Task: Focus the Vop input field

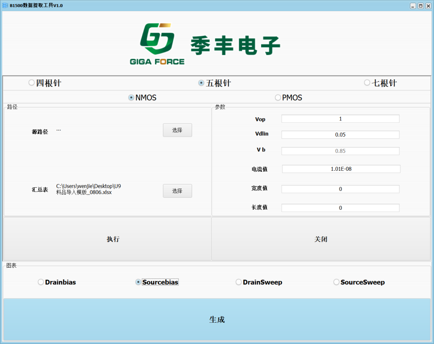Action: (x=340, y=119)
